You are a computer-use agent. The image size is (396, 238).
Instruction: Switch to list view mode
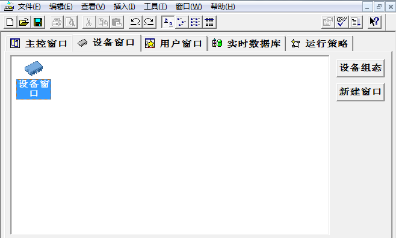pyautogui.click(x=196, y=22)
